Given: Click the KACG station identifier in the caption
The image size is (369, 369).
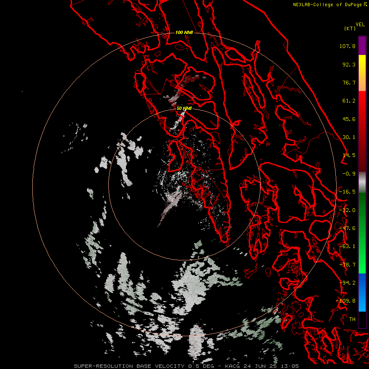Looking at the screenshot, I should [233, 366].
